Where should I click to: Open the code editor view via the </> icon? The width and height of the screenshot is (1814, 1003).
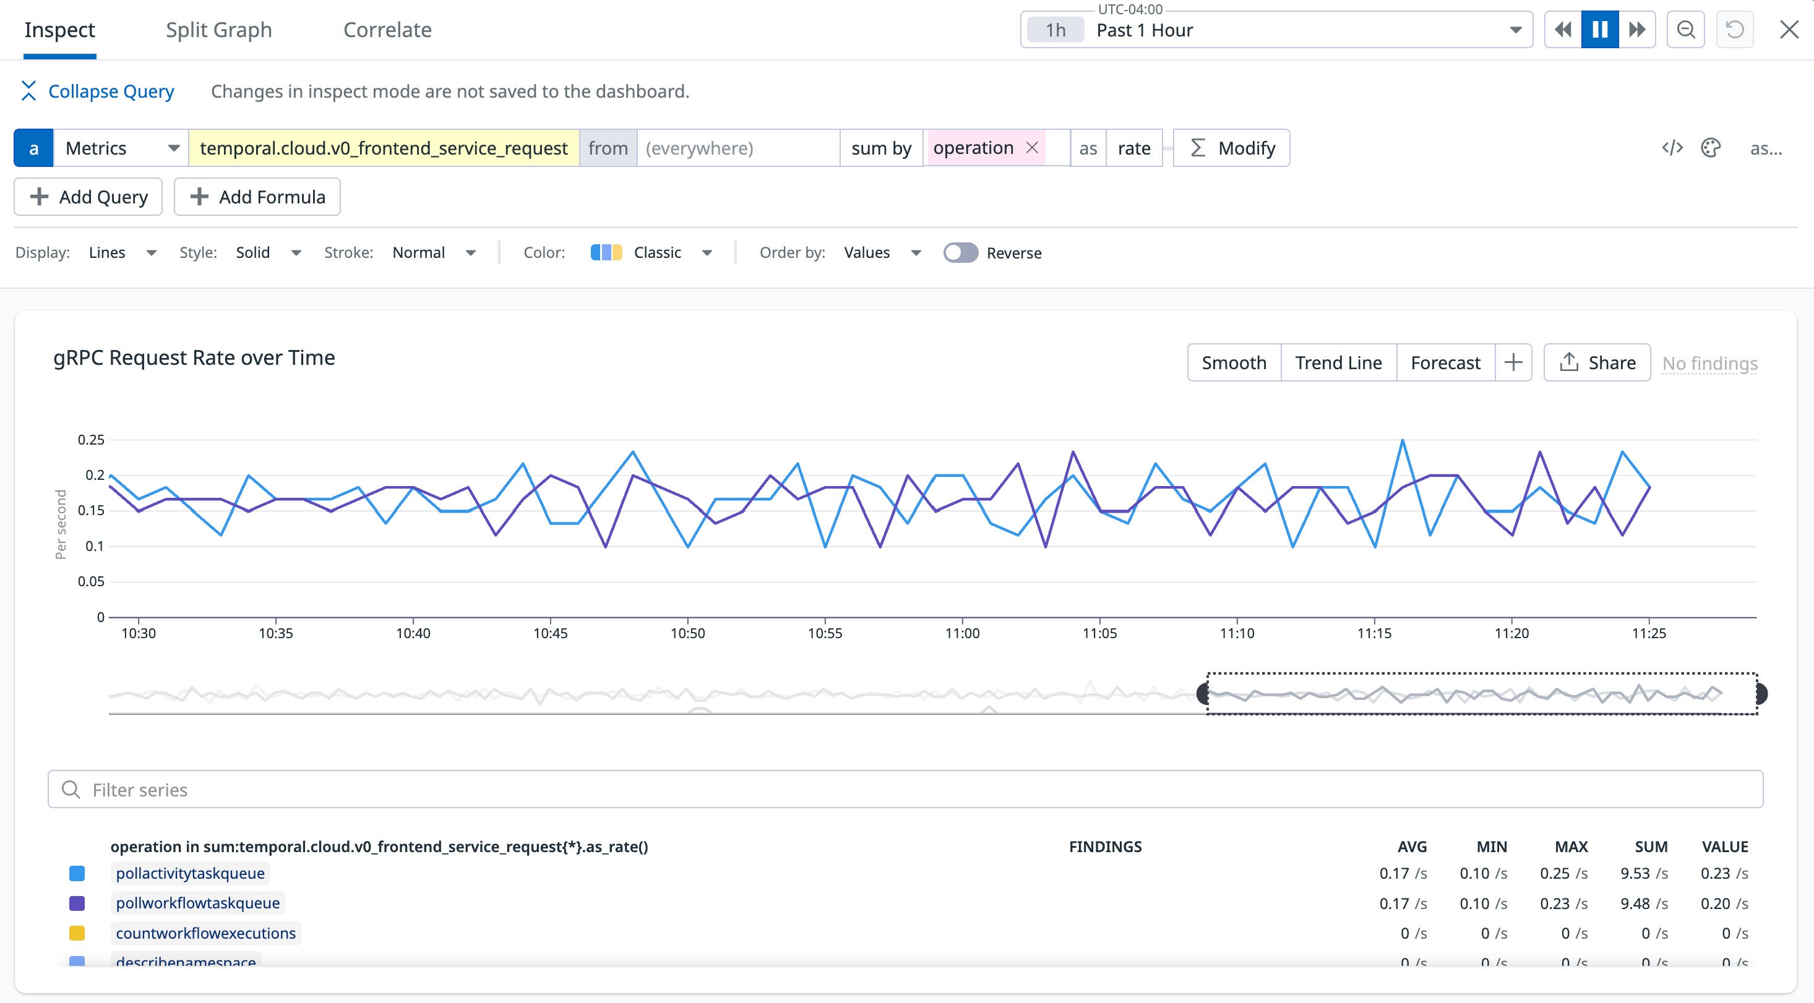click(x=1672, y=148)
